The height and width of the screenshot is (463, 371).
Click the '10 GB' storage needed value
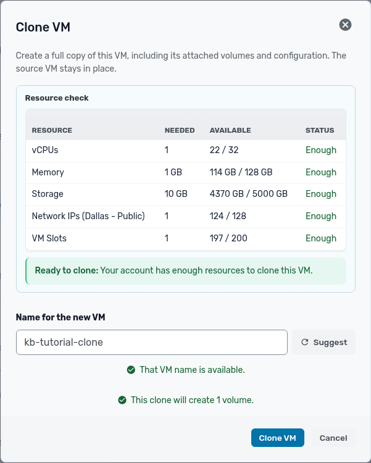(176, 194)
